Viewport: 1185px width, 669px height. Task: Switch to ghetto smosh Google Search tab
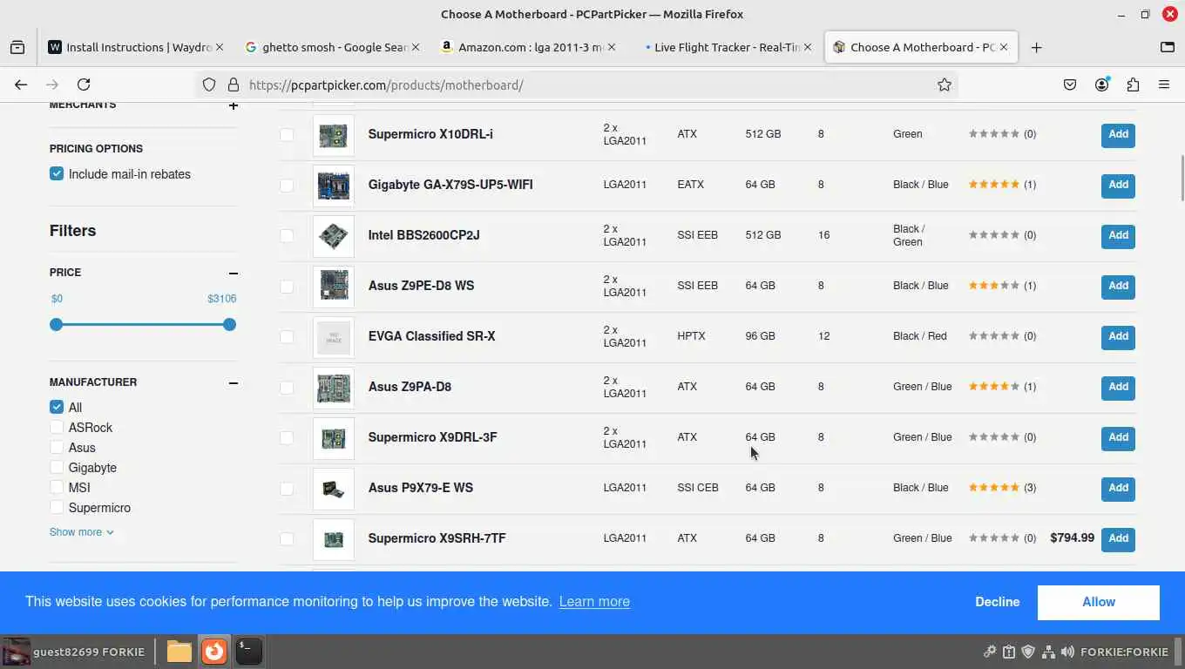[x=332, y=47]
